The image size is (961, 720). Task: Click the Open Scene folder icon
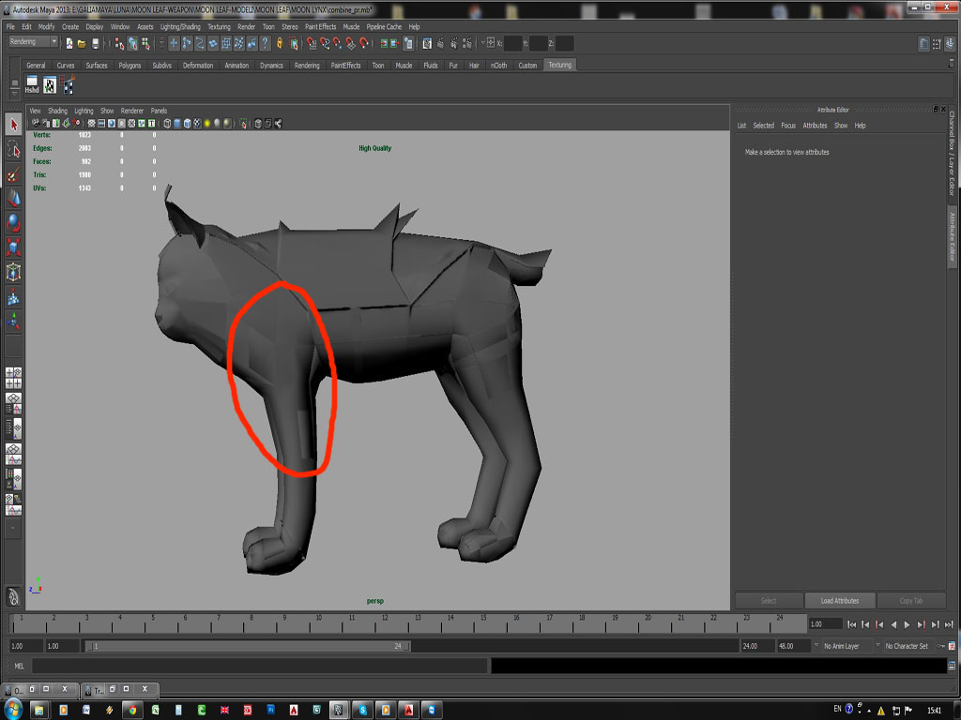click(82, 43)
